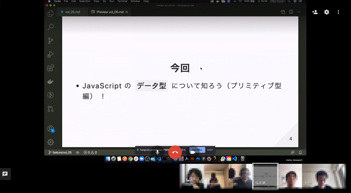Toggle the chat panel button
Viewport: 351px width, 193px height.
pos(5,174)
